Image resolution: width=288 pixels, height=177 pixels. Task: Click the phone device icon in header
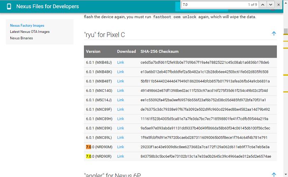click(7, 7)
